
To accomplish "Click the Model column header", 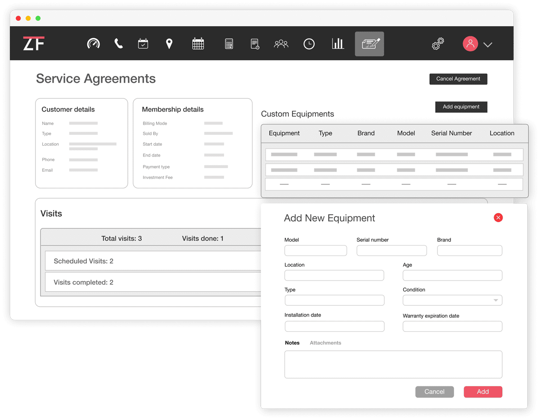I will click(x=406, y=133).
